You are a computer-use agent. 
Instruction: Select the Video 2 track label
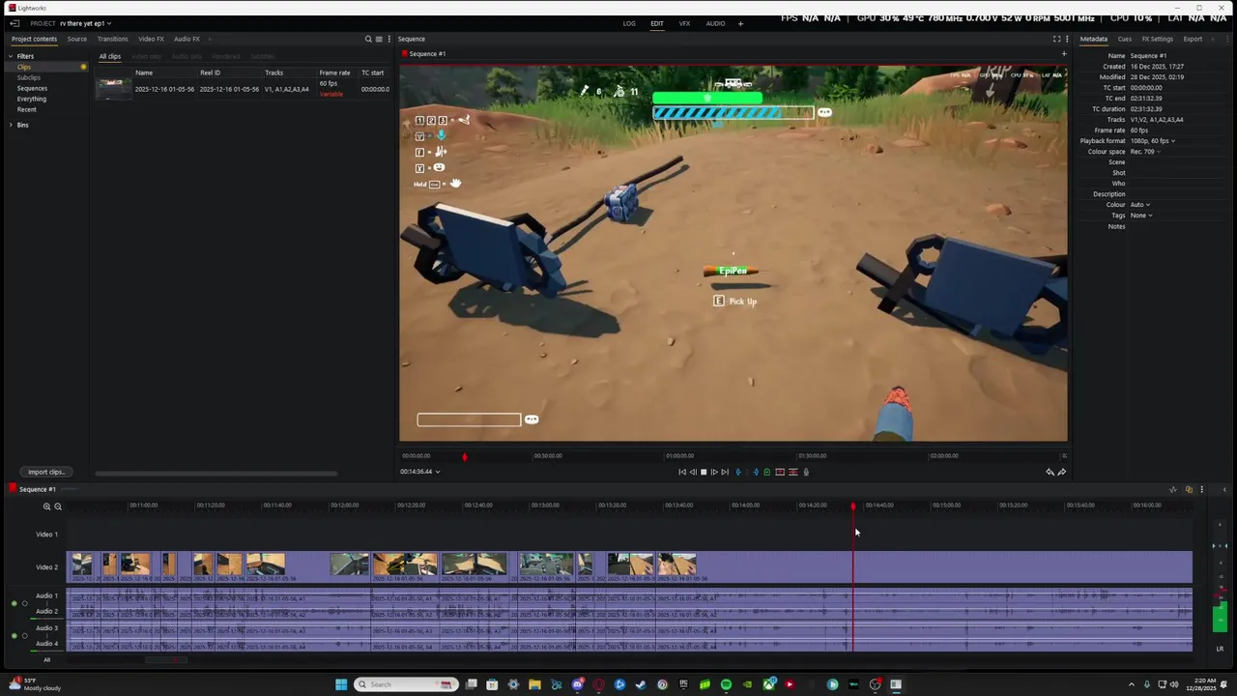coord(46,567)
